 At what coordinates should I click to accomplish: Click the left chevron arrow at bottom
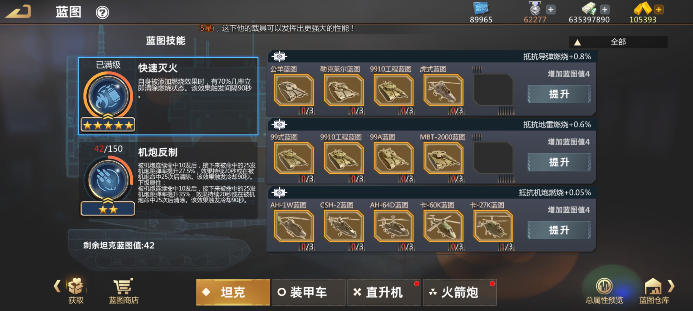coord(57,286)
